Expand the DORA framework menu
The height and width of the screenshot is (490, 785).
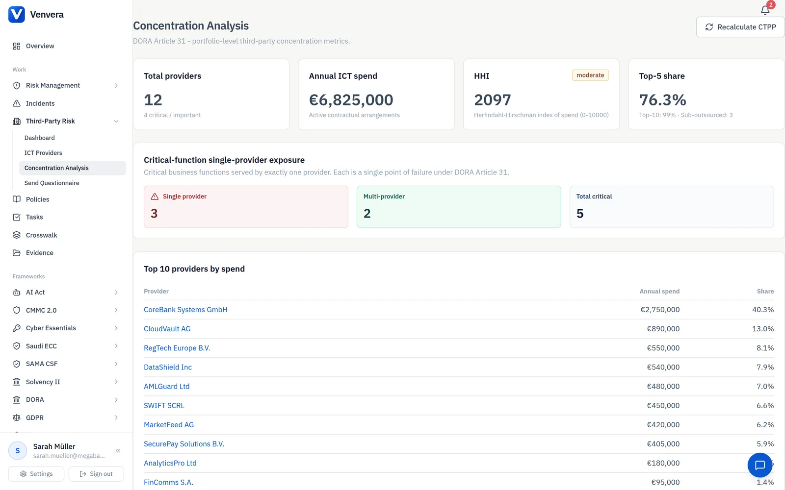116,400
